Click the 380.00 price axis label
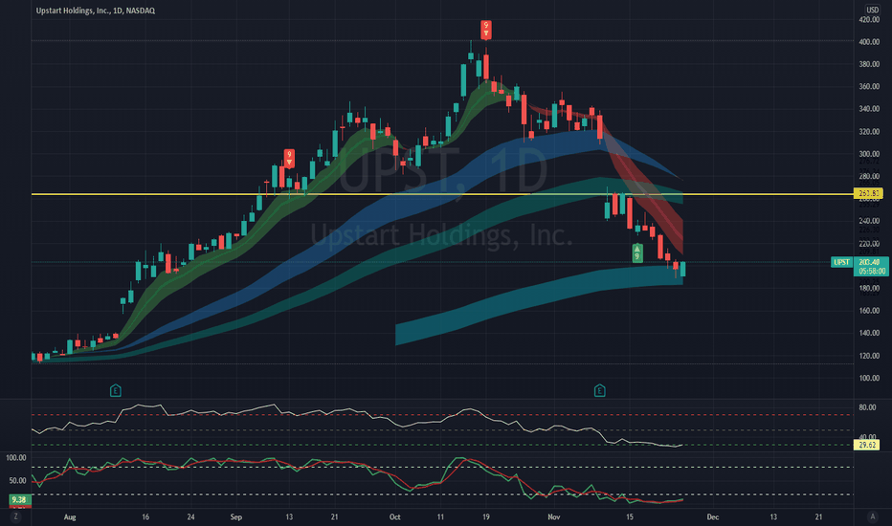This screenshot has height=526, width=892. 869,64
